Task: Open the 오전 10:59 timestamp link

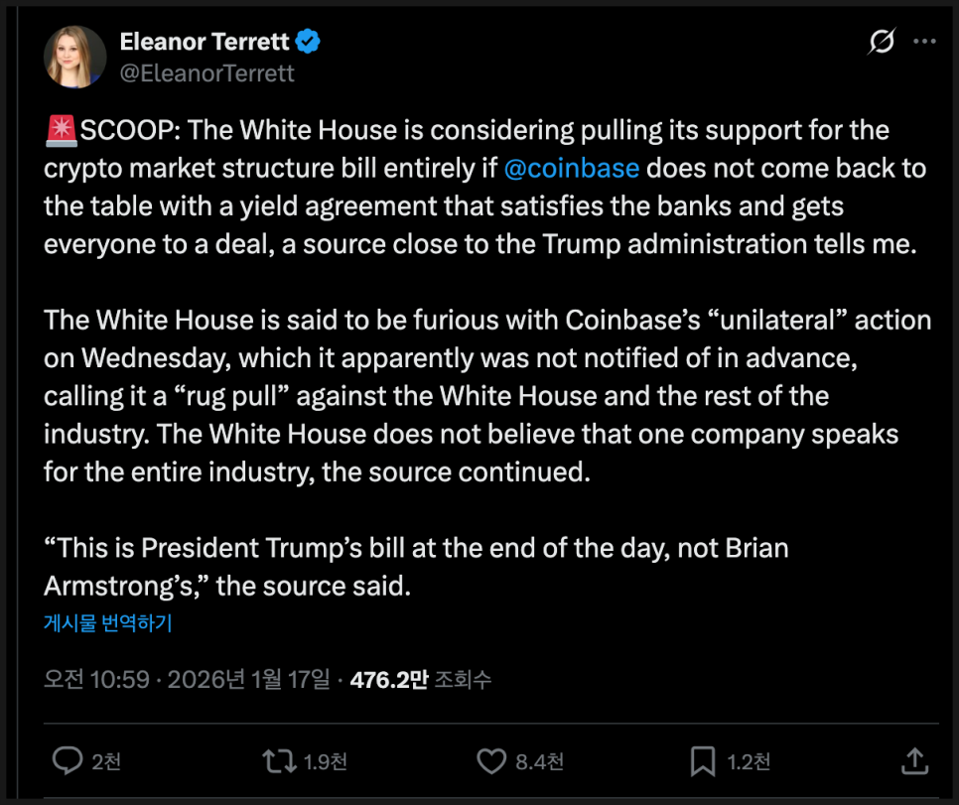Action: coord(96,680)
